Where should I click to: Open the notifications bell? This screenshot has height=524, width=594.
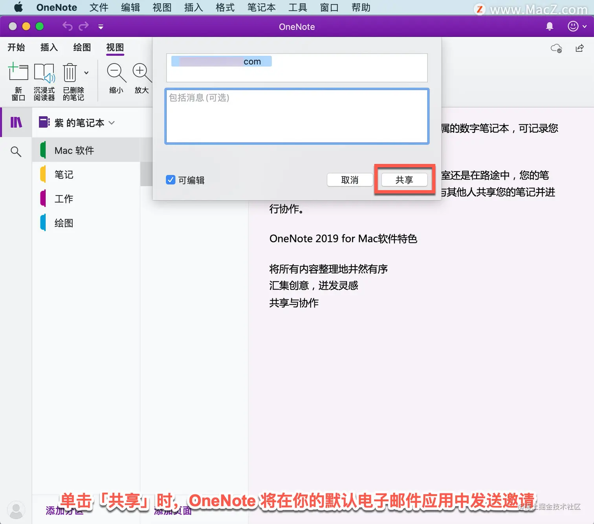pyautogui.click(x=550, y=26)
